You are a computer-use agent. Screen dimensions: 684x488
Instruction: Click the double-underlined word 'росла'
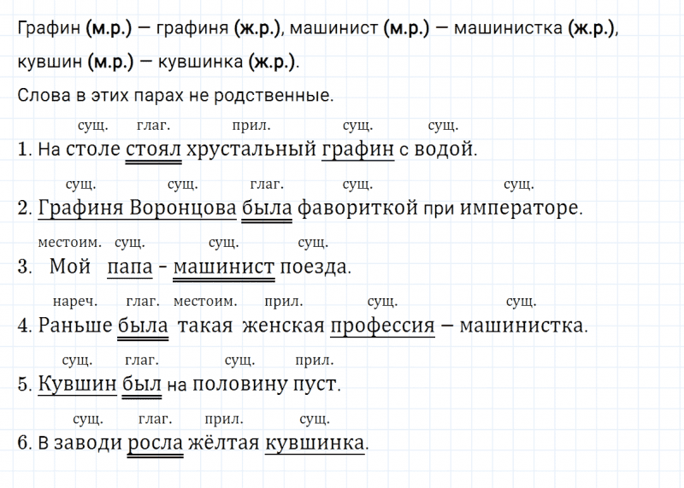coord(156,443)
